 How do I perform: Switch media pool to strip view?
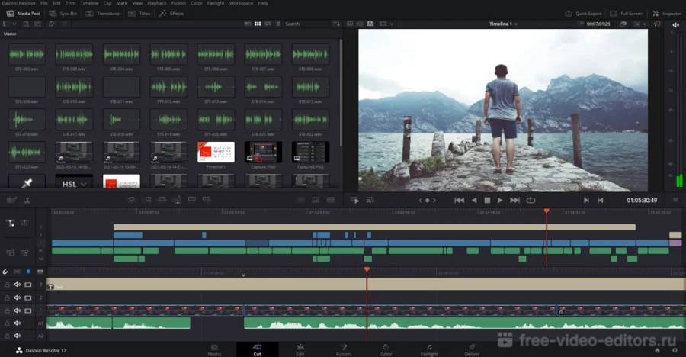[x=268, y=24]
